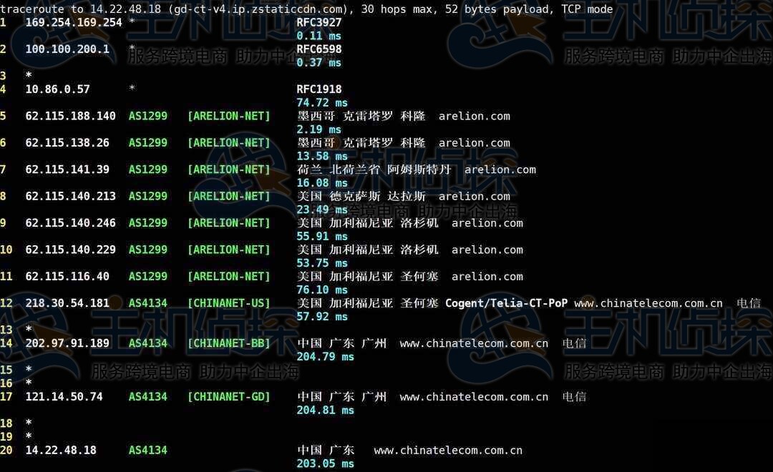Select IP address 62.115.140.213
Viewport: 773px width, 472px height.
pyautogui.click(x=70, y=196)
